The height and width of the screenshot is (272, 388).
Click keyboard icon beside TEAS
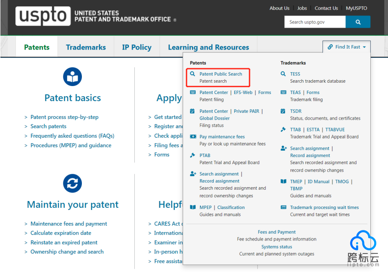[283, 92]
